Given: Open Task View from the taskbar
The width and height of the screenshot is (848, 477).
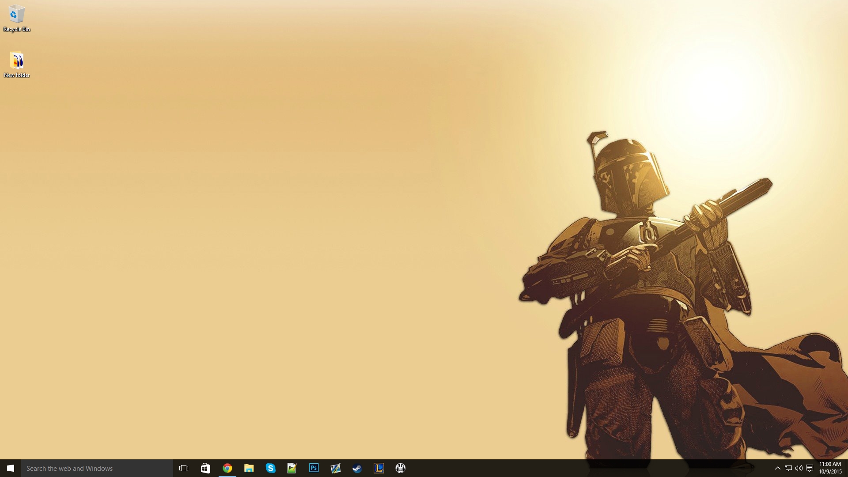Looking at the screenshot, I should click(x=184, y=468).
